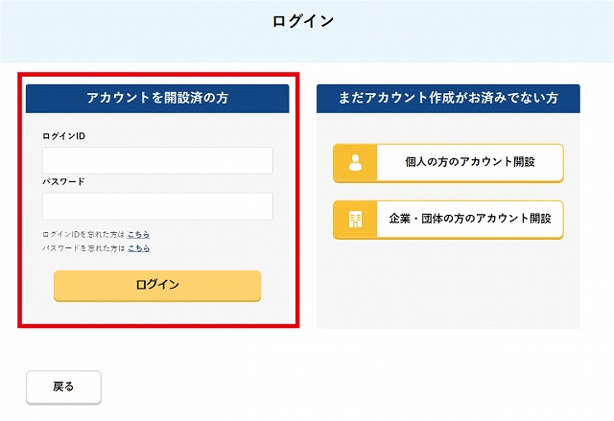Screen dimensions: 614x421
Task: Click empty gray area below corporate account button
Action: point(448,284)
